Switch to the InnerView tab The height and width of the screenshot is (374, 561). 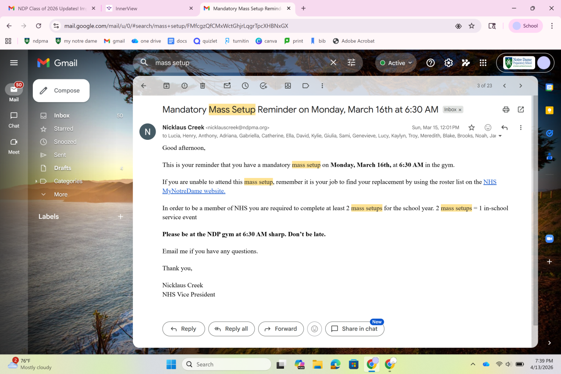coord(150,8)
